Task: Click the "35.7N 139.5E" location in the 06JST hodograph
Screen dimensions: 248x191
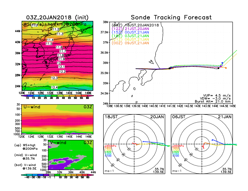Action: [226, 170]
